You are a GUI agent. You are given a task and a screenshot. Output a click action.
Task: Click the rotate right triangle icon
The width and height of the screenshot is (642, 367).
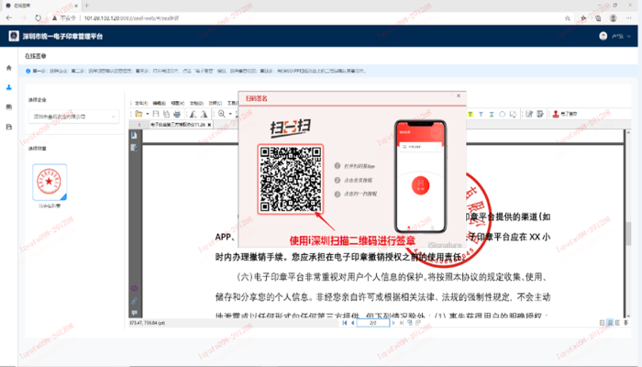(204, 115)
